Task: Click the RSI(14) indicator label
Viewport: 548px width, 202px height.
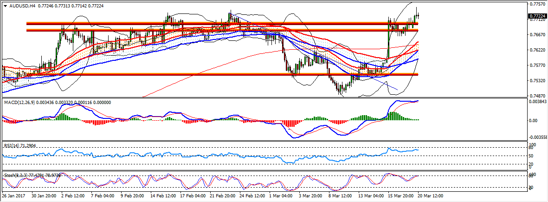Action: point(13,146)
